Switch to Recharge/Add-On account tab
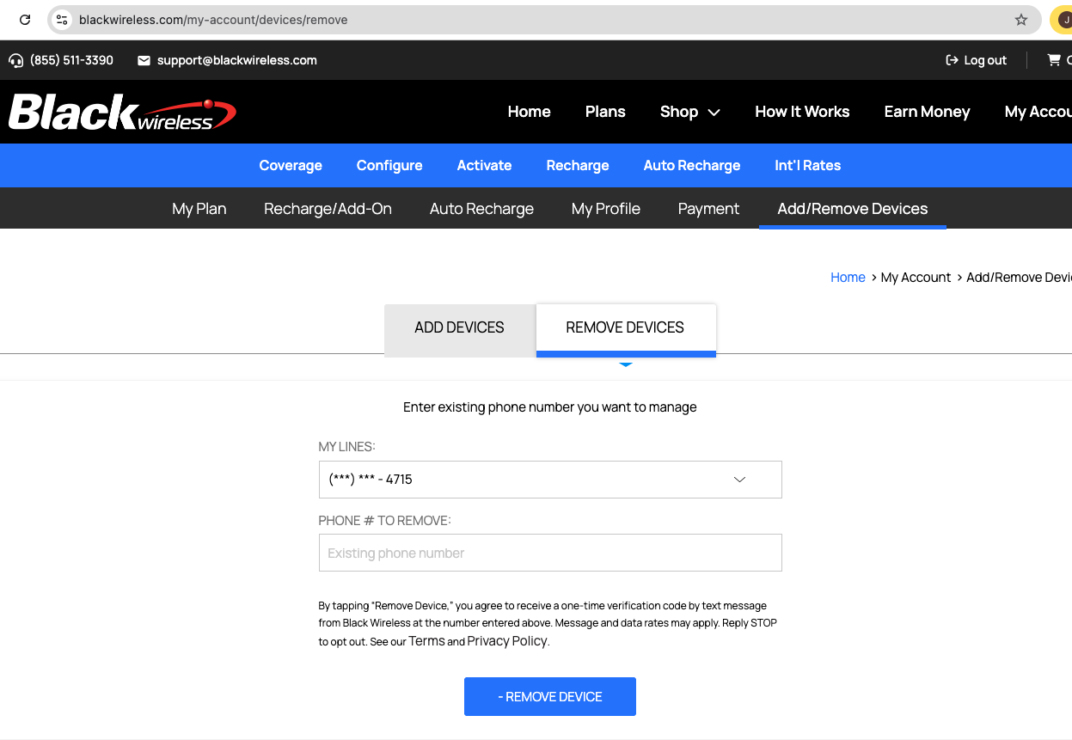This screenshot has width=1072, height=740. 328,209
